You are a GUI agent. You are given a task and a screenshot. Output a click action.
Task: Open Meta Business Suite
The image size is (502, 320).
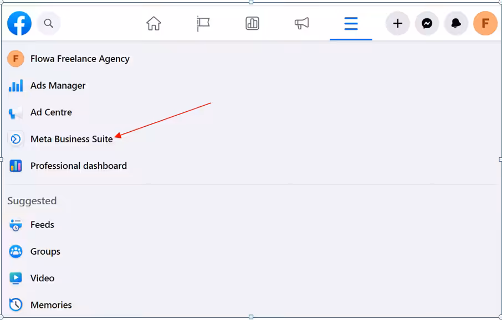71,139
